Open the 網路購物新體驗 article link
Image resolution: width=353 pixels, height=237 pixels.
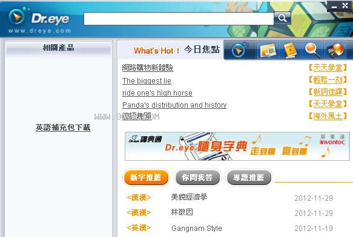tap(148, 68)
